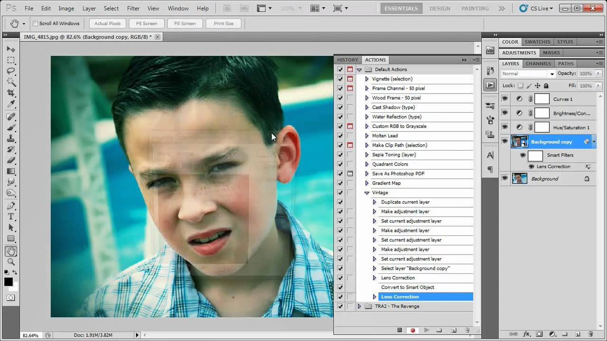Select the Move tool
This screenshot has width=607, height=341.
tap(11, 49)
